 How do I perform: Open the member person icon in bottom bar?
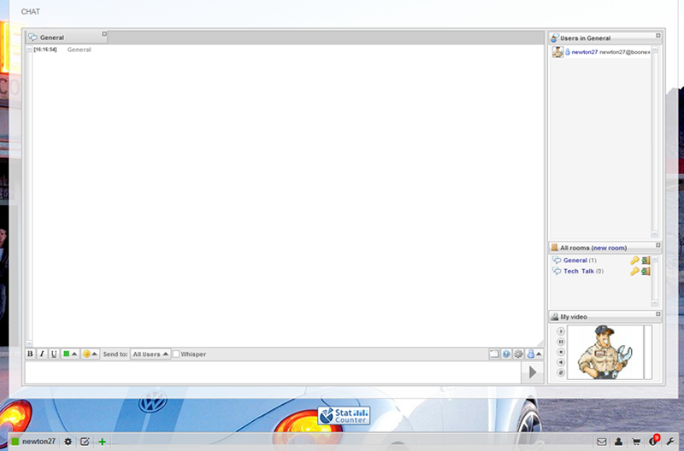[x=618, y=442]
